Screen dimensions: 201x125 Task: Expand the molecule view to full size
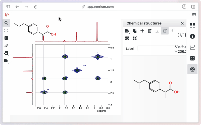[127, 38]
